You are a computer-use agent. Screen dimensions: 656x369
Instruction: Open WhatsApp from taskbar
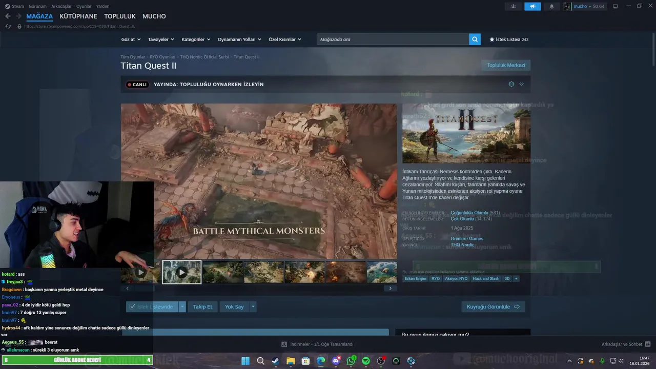point(351,361)
